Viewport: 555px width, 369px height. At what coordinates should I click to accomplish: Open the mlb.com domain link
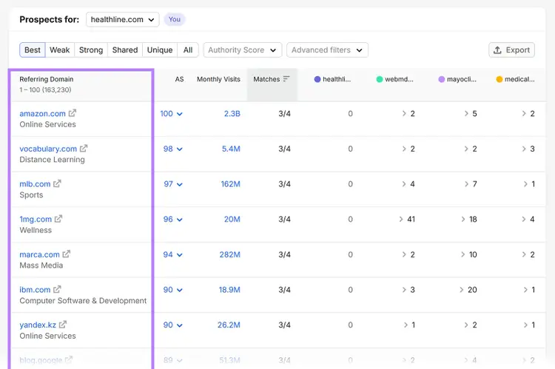pyautogui.click(x=35, y=184)
